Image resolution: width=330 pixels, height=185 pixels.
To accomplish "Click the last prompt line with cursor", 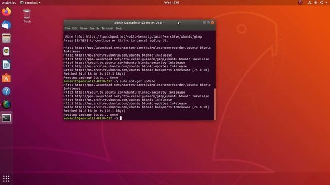I will point(93,118).
